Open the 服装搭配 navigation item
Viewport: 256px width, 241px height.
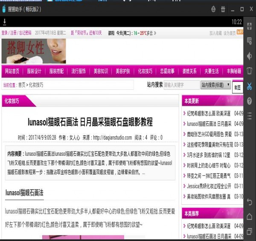pos(56,71)
